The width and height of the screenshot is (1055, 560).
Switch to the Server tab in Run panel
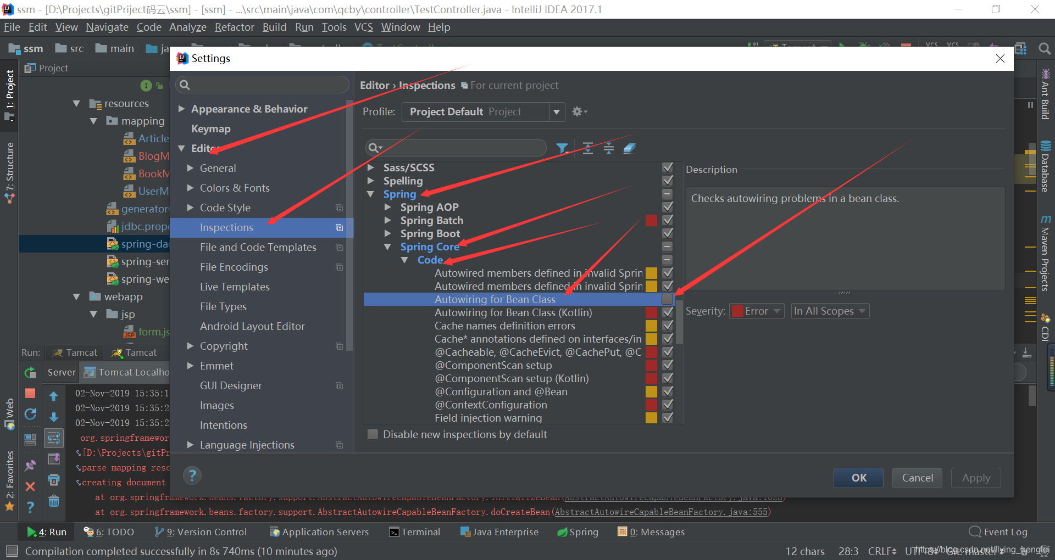62,372
